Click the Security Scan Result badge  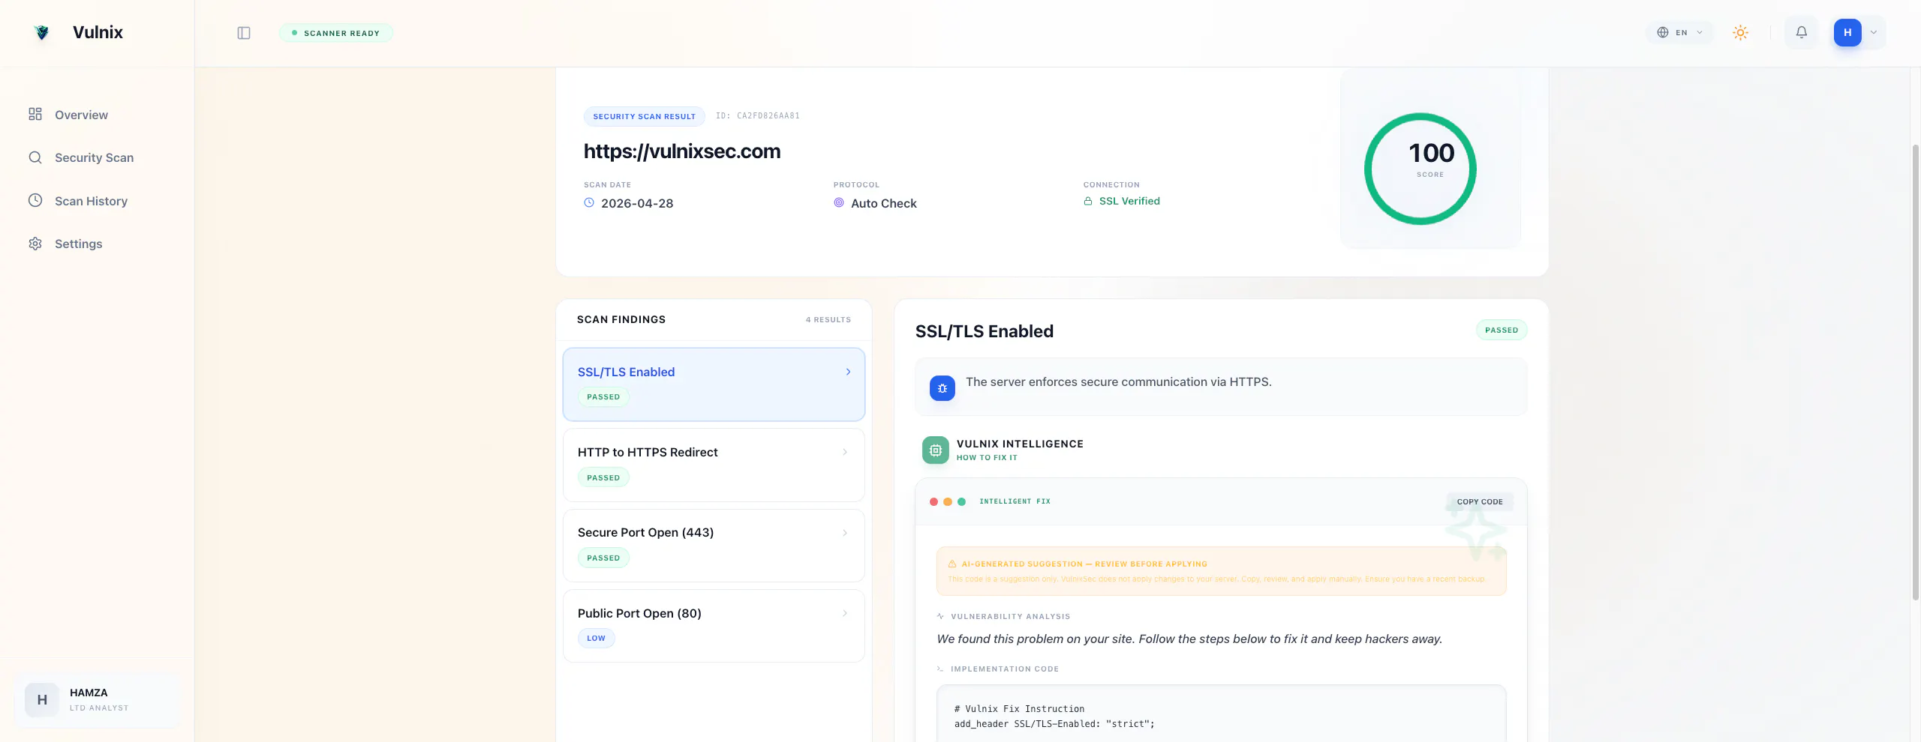click(x=645, y=116)
